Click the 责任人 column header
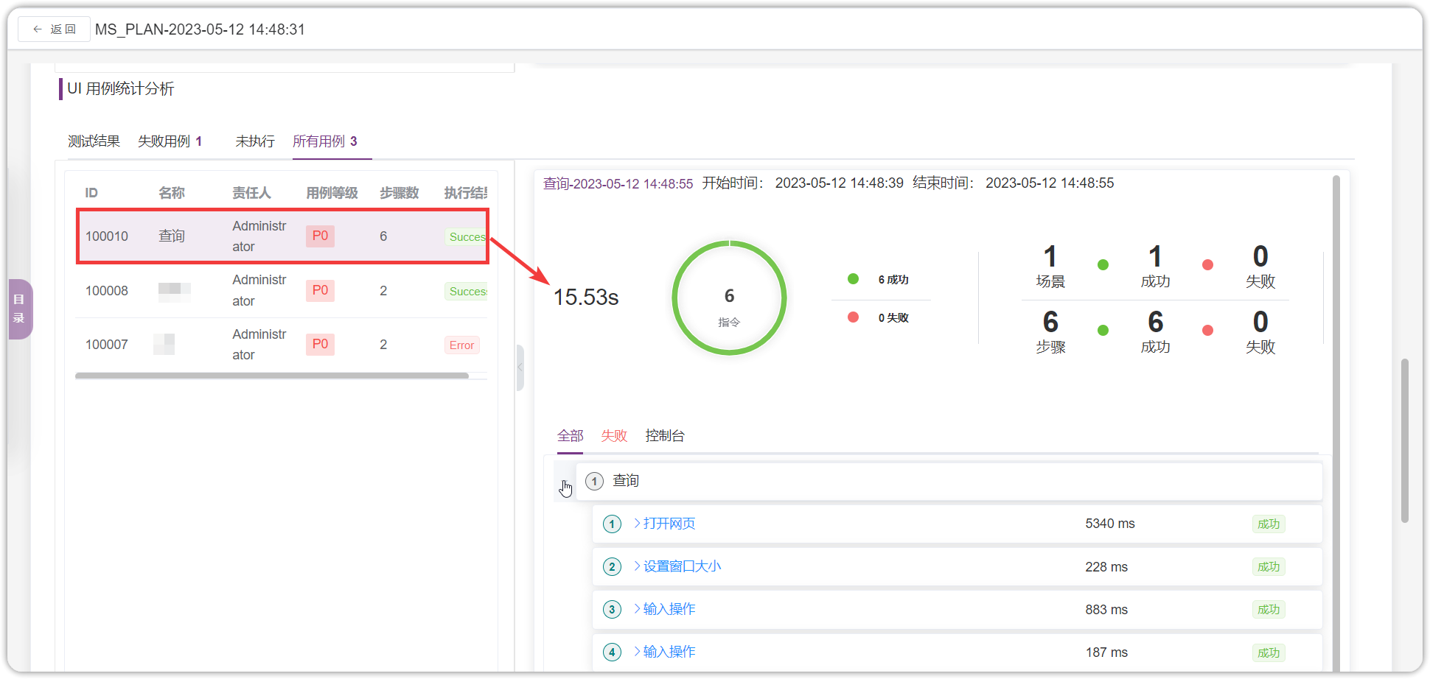This screenshot has height=679, width=1430. 252,193
